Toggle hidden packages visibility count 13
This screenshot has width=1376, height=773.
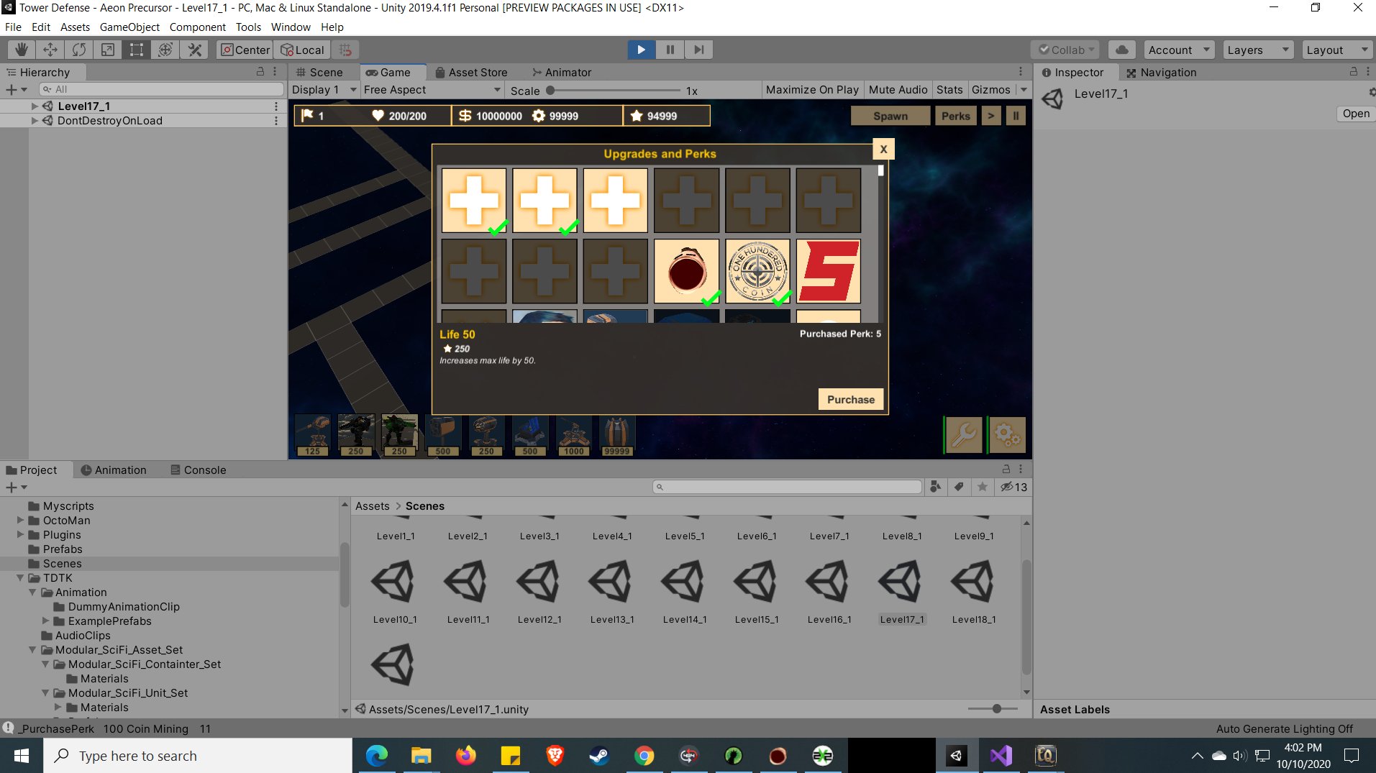click(1013, 487)
